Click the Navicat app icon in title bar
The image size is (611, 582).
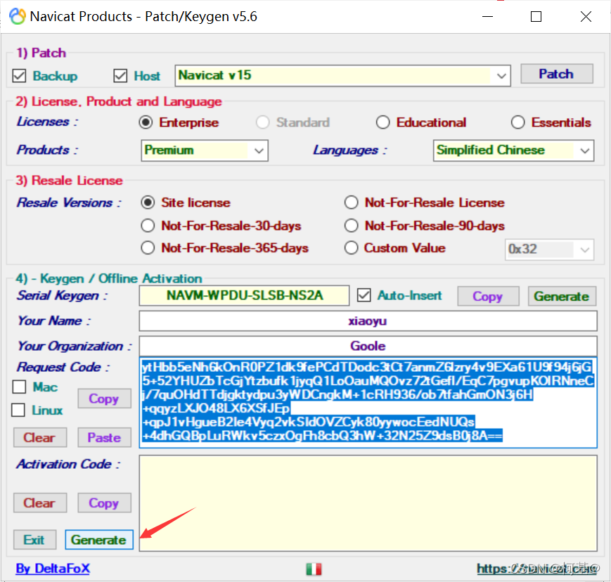click(x=18, y=16)
